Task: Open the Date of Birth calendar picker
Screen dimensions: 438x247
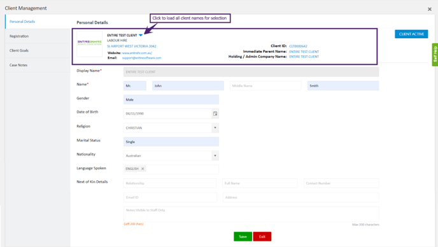Action: coord(215,113)
